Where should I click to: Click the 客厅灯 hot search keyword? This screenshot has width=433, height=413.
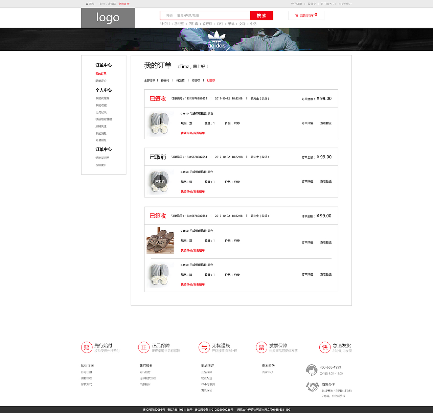click(x=207, y=24)
